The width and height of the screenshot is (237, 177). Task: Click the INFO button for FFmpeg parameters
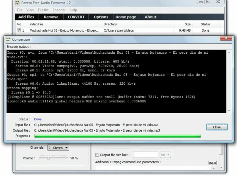tap(212, 163)
